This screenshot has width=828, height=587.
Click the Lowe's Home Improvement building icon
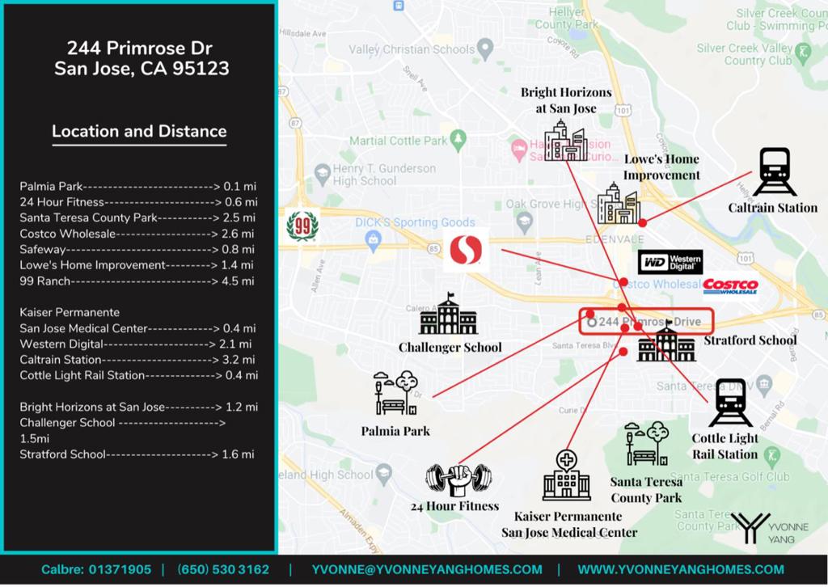click(x=619, y=204)
